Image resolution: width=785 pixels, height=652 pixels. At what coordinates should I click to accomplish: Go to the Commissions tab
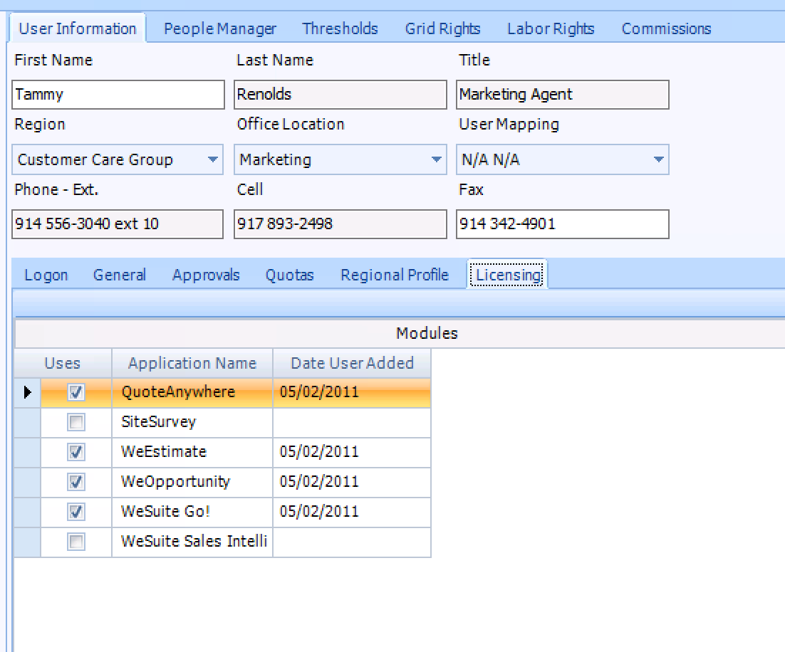(666, 28)
